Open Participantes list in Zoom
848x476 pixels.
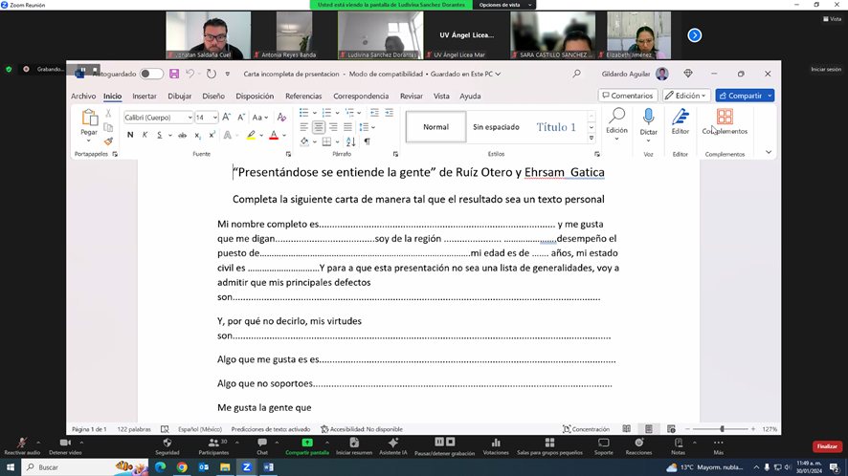[x=212, y=444]
